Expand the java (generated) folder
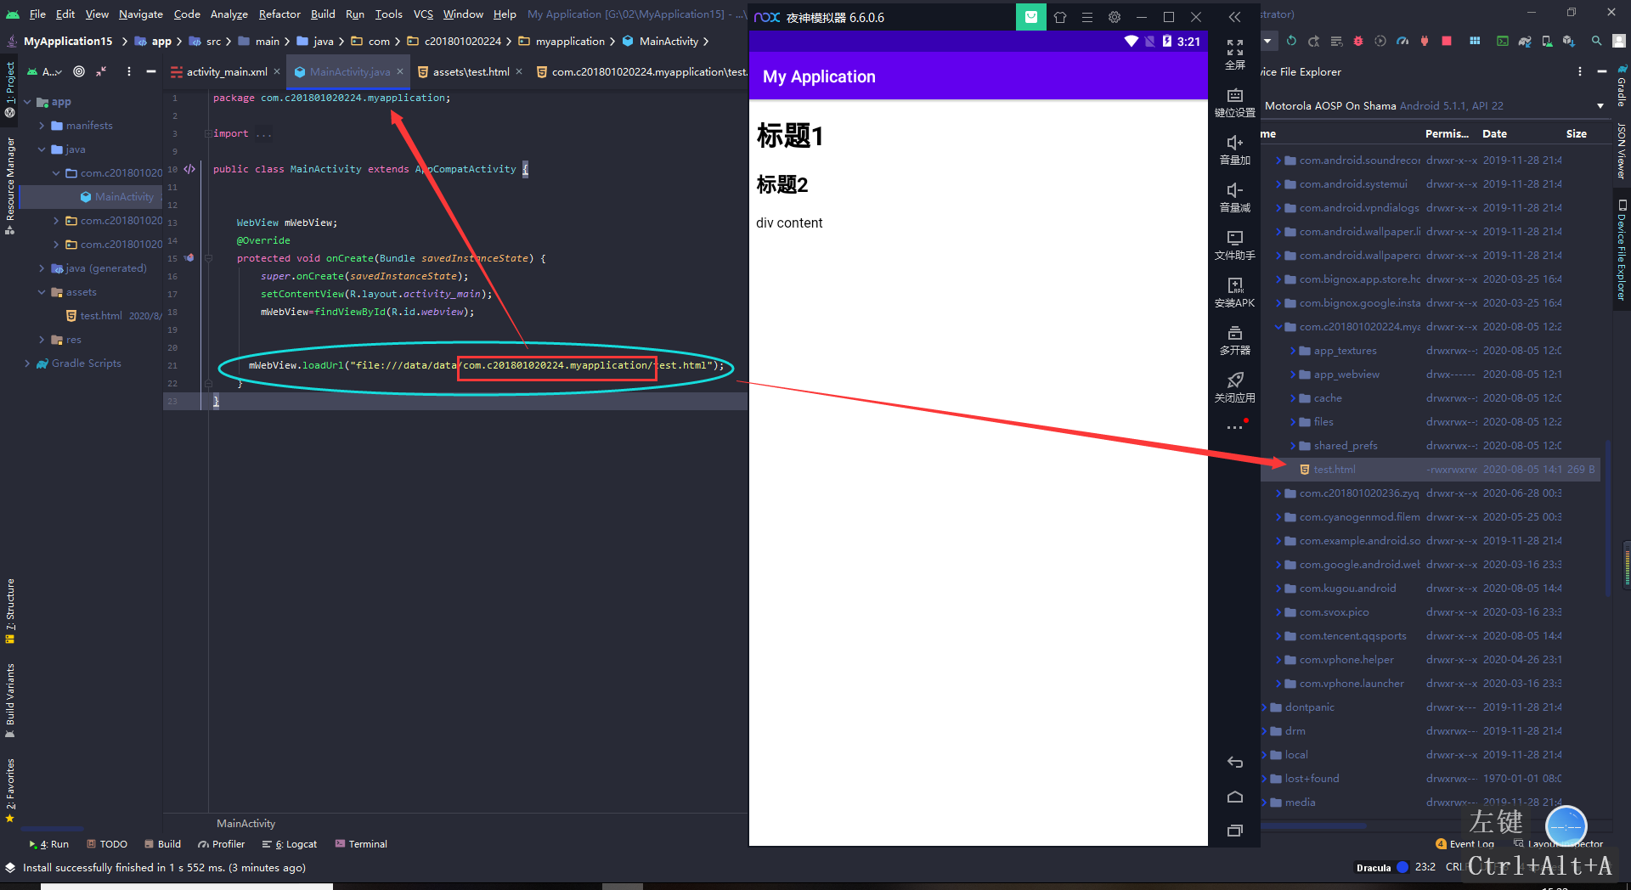The height and width of the screenshot is (890, 1631). pos(42,268)
